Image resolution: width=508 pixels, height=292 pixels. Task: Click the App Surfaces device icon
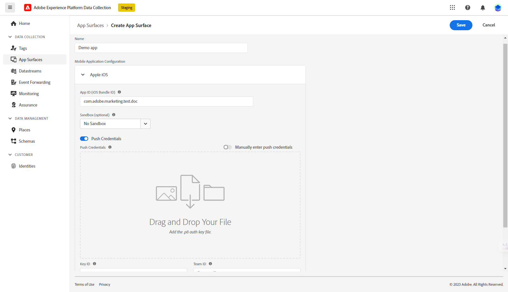click(14, 60)
